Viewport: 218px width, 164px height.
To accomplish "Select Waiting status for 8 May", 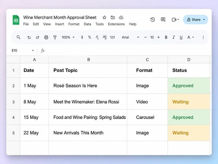I will [189, 102].
